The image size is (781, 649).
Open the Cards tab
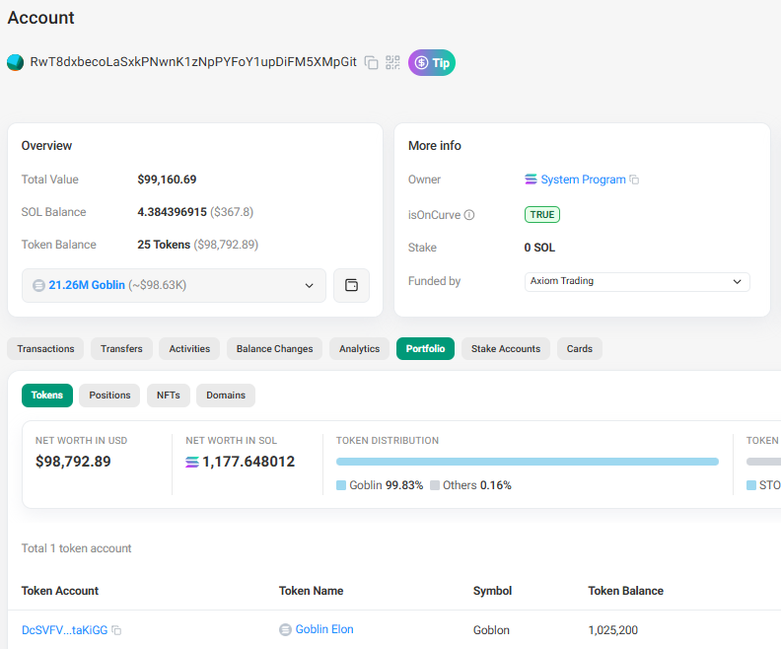point(579,348)
